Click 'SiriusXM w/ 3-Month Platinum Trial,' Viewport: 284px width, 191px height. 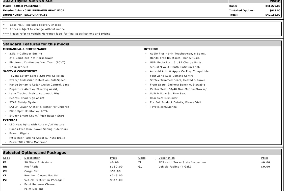175,67
